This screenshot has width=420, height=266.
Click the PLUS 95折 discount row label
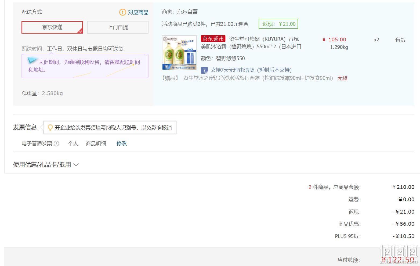348,236
